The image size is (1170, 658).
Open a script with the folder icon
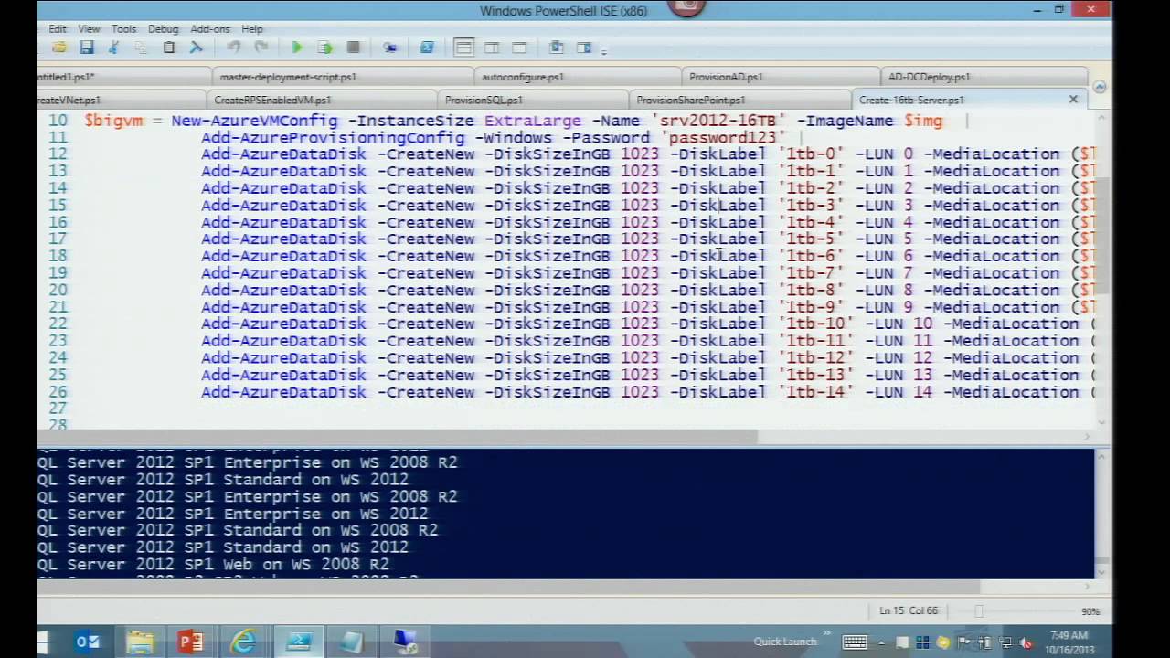(59, 48)
